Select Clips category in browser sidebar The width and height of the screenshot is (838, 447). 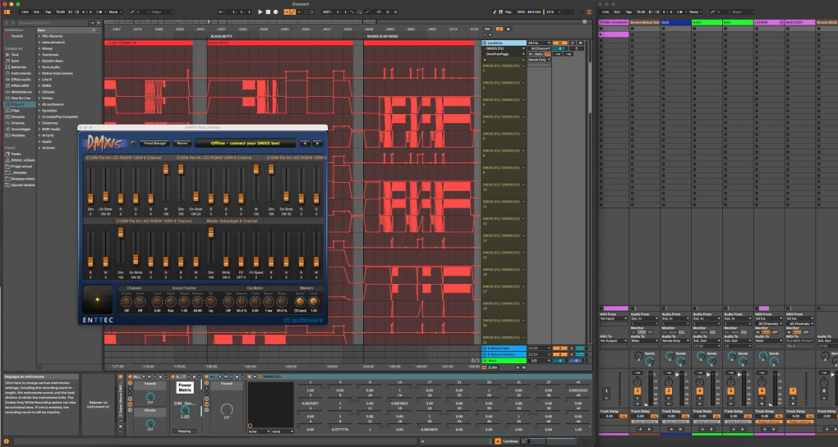point(15,111)
